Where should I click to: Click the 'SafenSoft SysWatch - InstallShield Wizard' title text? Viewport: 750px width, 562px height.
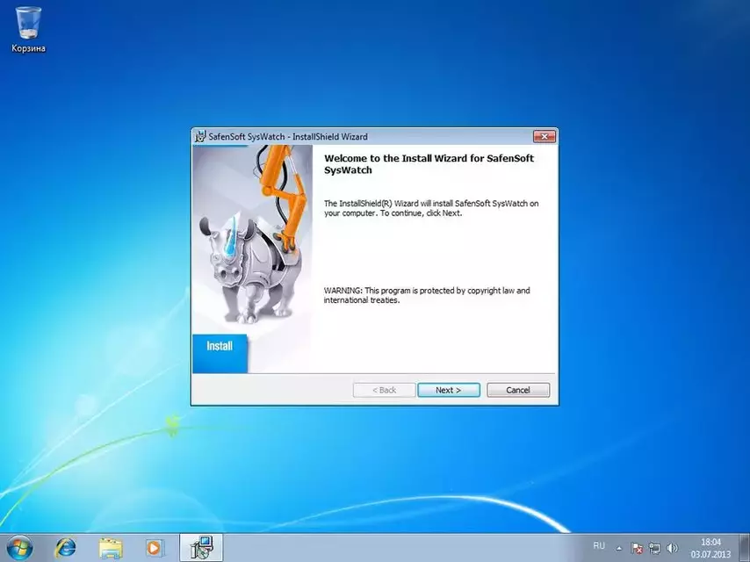click(x=288, y=137)
